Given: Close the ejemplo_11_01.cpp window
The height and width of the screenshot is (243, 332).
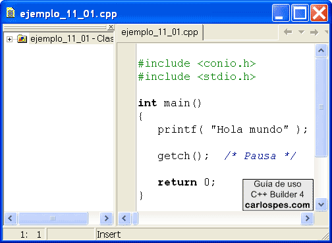Looking at the screenshot, I should (319, 13).
